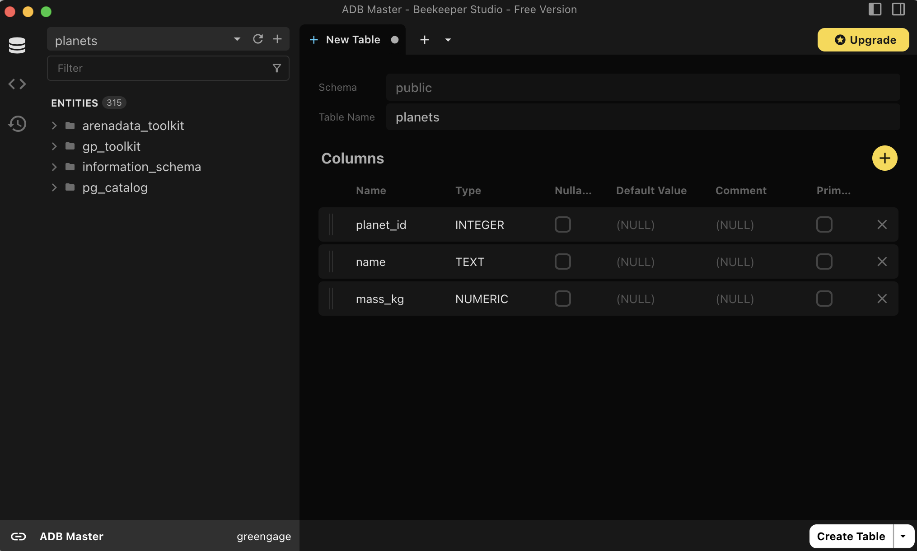Click the ADB Master connection name
The width and height of the screenshot is (917, 551).
[x=71, y=536]
